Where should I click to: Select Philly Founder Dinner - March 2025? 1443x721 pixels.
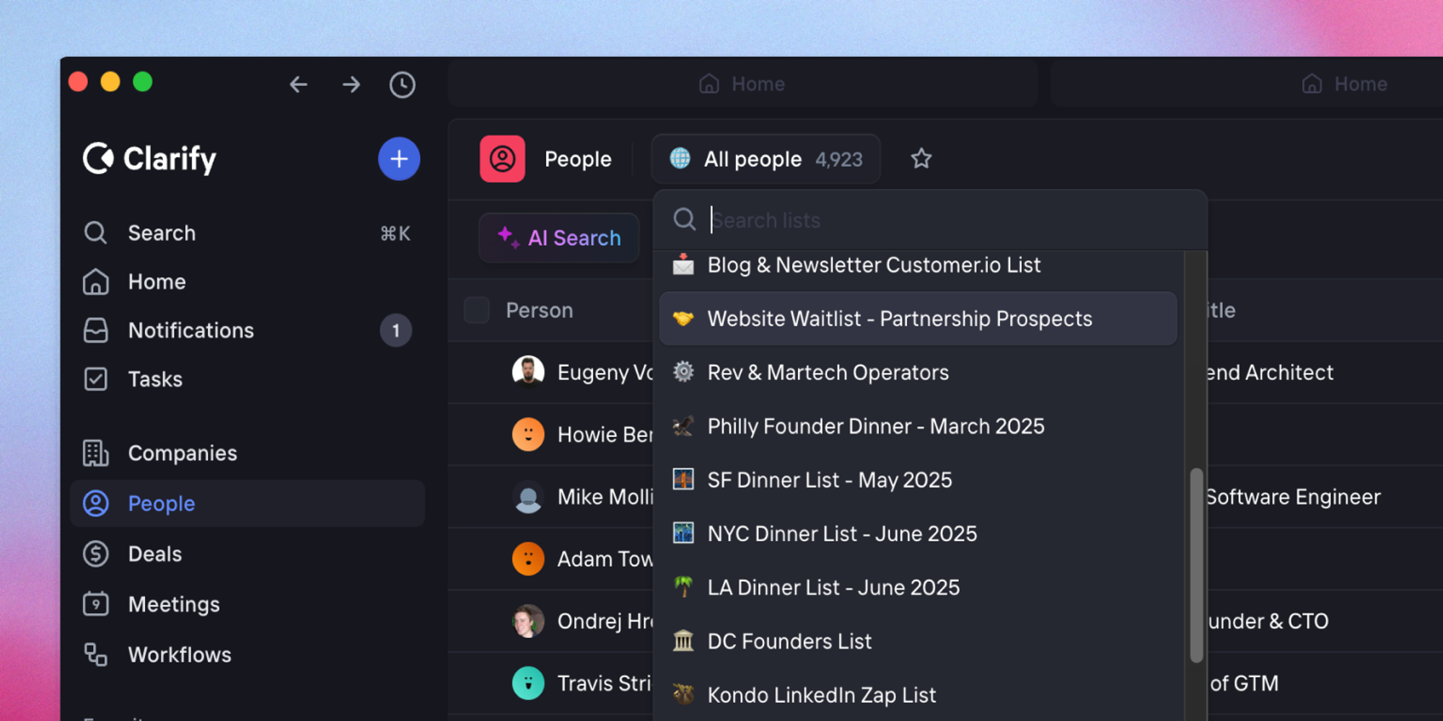[918, 426]
